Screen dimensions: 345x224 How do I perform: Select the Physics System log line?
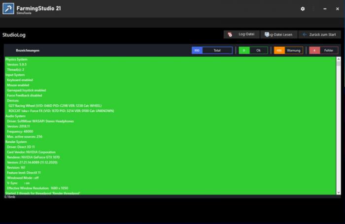[x=16, y=59]
